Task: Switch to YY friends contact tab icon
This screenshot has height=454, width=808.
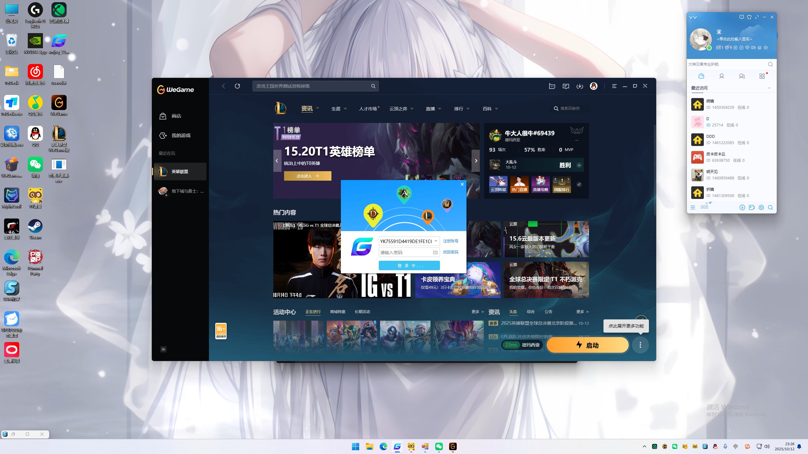Action: pos(722,76)
